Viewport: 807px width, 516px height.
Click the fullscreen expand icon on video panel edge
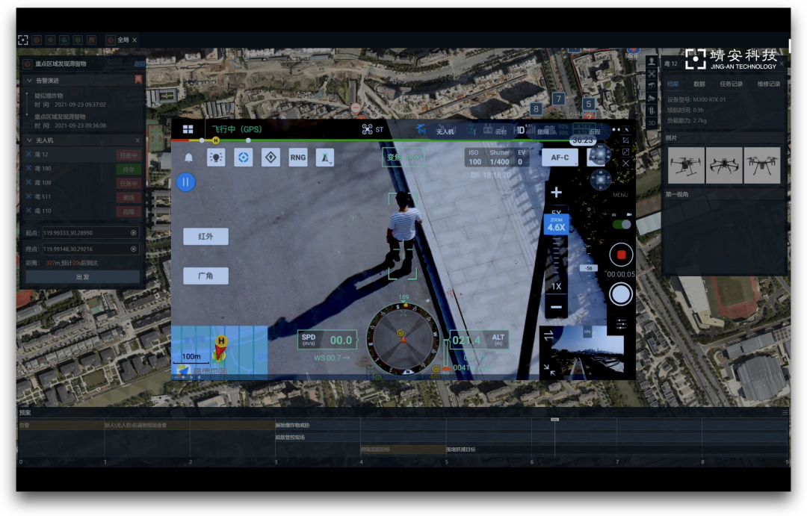coord(626,152)
